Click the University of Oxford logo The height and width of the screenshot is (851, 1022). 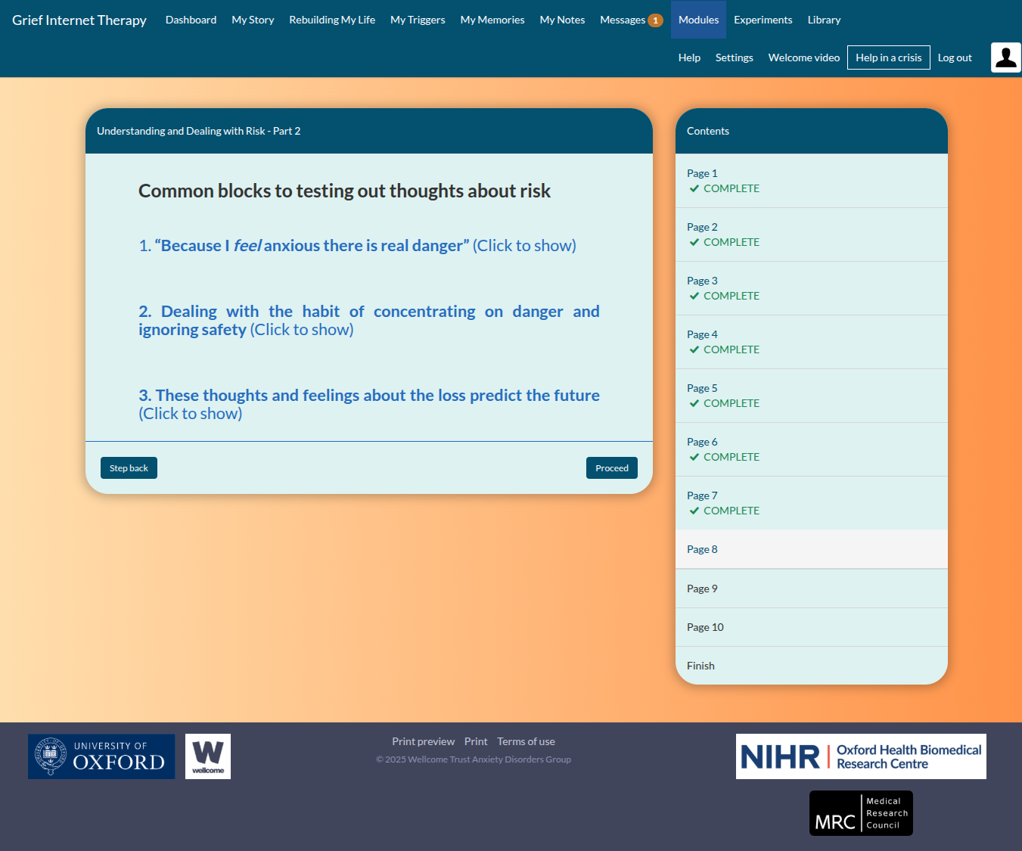[101, 756]
